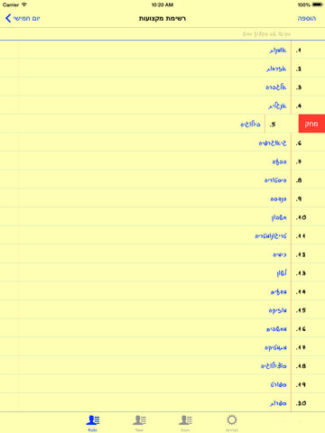Tap the red מחק delete button
325x433 pixels.
pyautogui.click(x=311, y=124)
